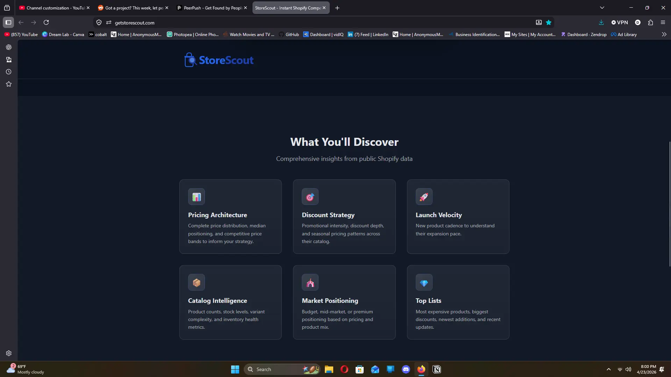Open Watch Movies and TV bookmark
The width and height of the screenshot is (671, 377).
pyautogui.click(x=249, y=34)
